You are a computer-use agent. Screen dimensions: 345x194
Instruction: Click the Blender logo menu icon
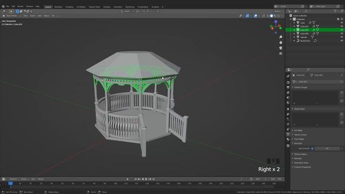coord(3,6)
